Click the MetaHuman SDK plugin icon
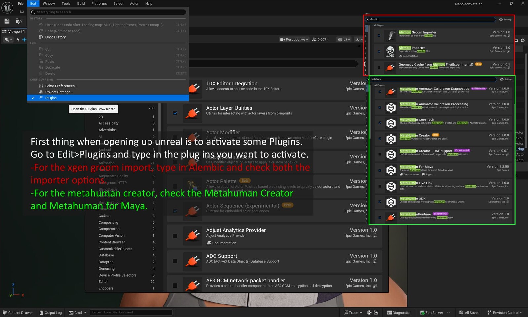528x317 pixels. 391,202
